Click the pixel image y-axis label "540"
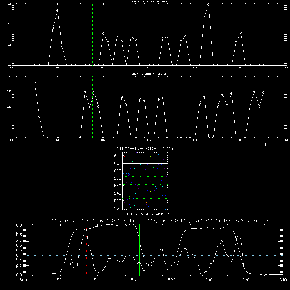 118,193
